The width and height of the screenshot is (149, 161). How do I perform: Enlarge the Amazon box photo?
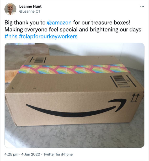[74, 95]
